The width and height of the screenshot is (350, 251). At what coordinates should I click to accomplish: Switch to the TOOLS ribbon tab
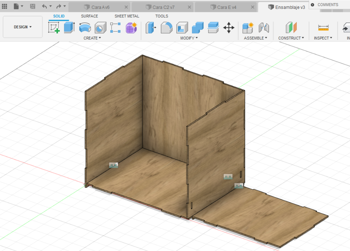pyautogui.click(x=162, y=16)
